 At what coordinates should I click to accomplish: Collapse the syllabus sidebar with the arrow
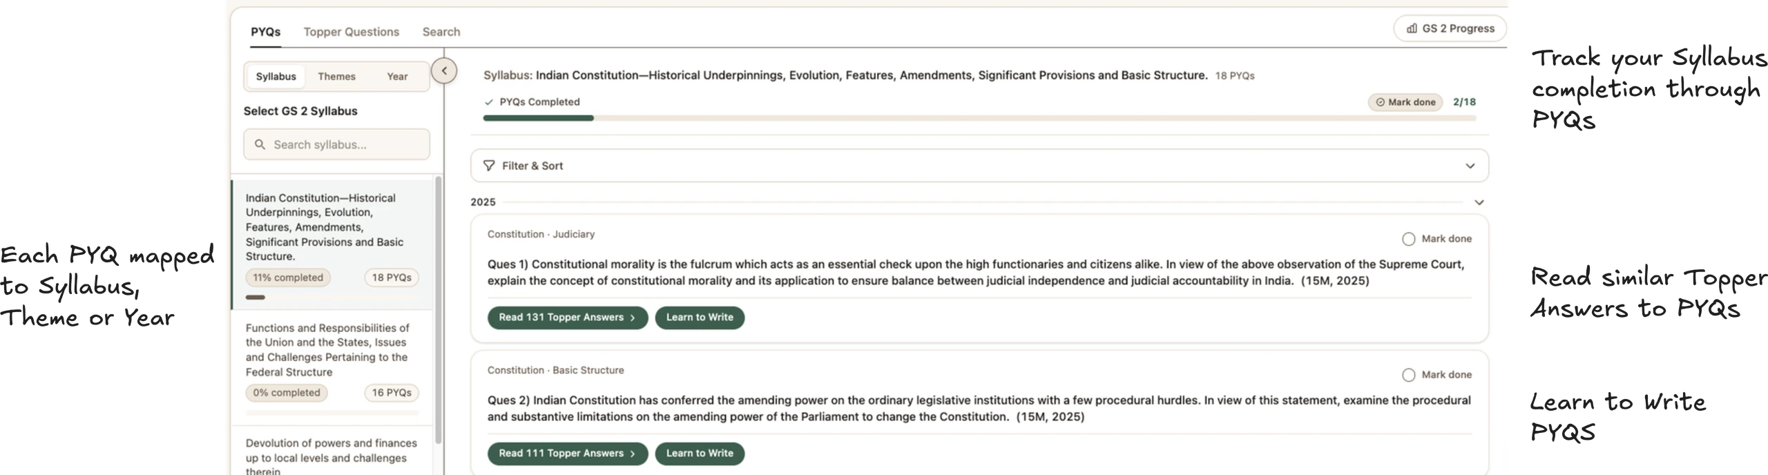coord(444,70)
